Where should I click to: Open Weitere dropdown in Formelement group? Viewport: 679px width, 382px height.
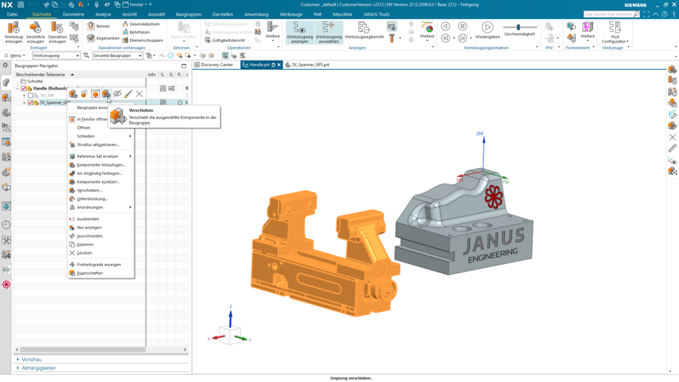tap(587, 31)
